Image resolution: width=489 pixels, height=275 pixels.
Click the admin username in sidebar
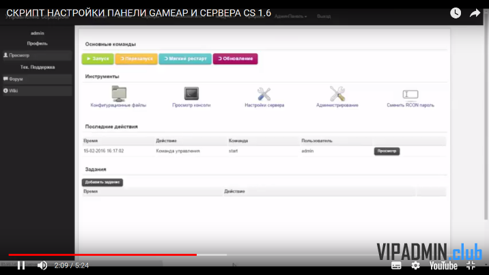[38, 33]
